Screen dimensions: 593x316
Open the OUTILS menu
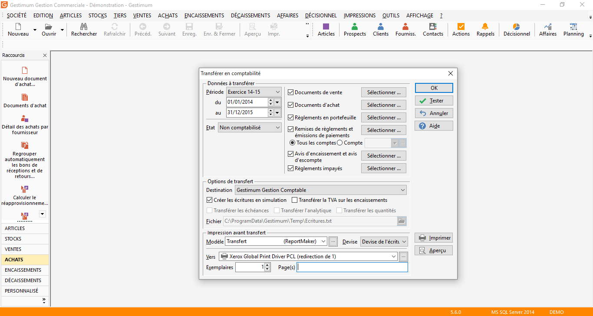[x=391, y=15]
